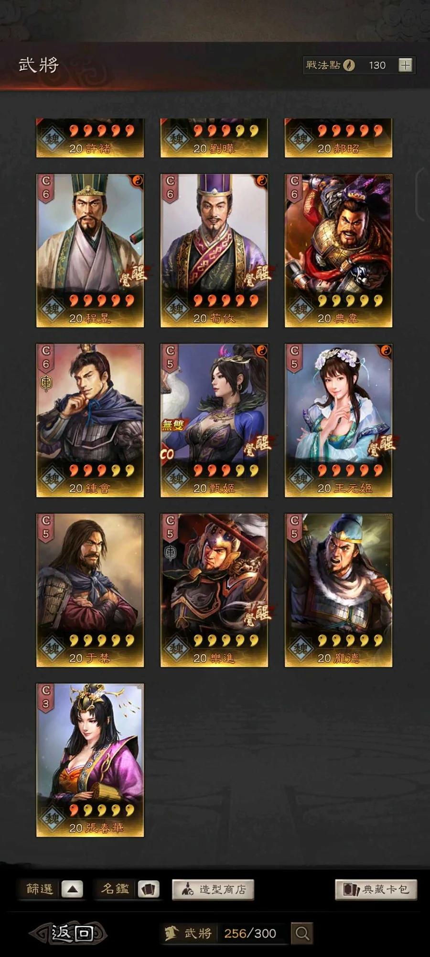Select the 龐德 general card

click(x=338, y=590)
